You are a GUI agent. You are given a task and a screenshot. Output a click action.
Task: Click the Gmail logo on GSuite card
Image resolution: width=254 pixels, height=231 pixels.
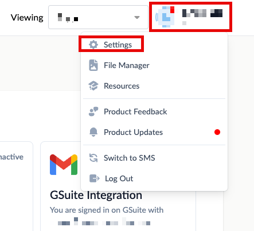point(64,165)
